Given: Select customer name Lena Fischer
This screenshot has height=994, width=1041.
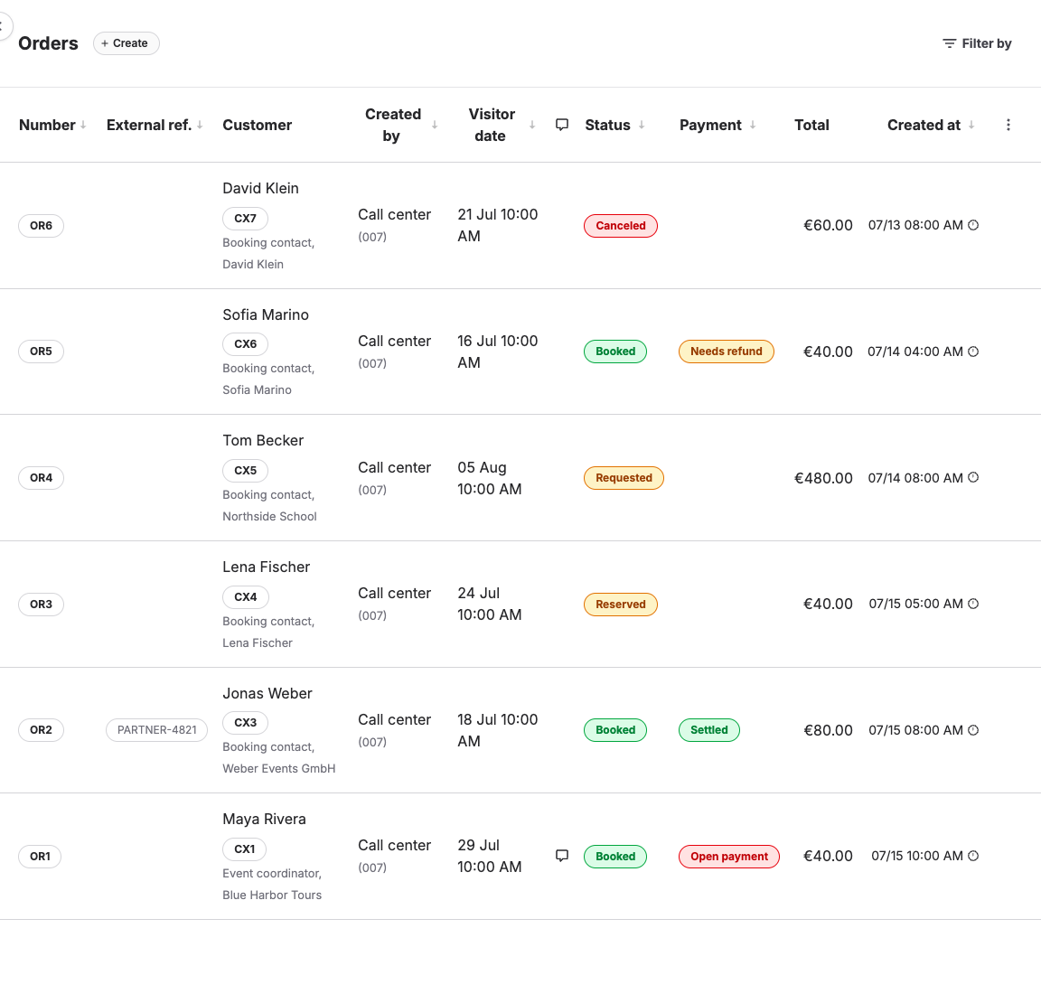Looking at the screenshot, I should 267,567.
